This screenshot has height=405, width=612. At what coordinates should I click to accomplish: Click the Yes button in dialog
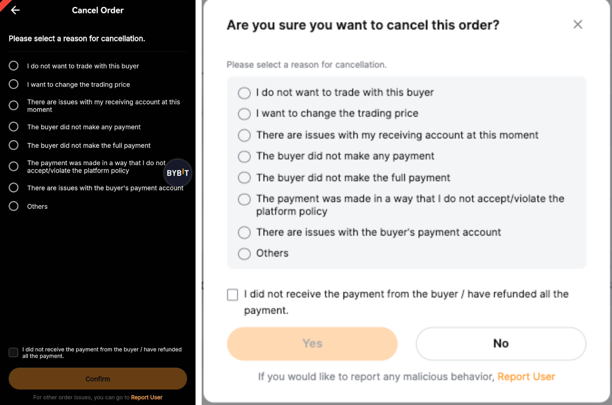click(312, 343)
